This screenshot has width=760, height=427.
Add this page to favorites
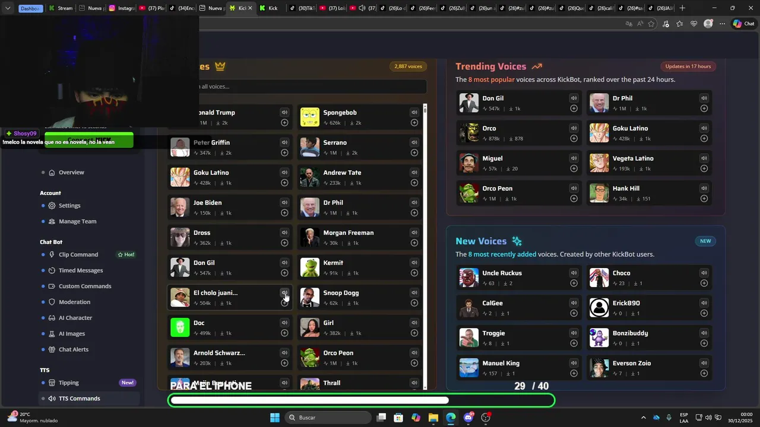(x=651, y=24)
